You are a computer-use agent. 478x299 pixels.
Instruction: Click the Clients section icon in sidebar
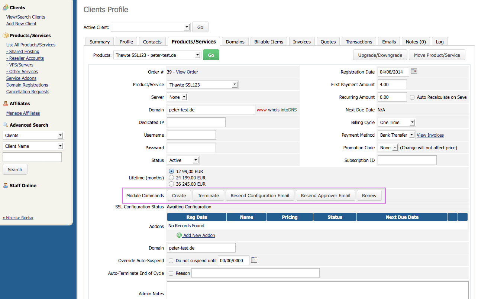(x=6, y=7)
